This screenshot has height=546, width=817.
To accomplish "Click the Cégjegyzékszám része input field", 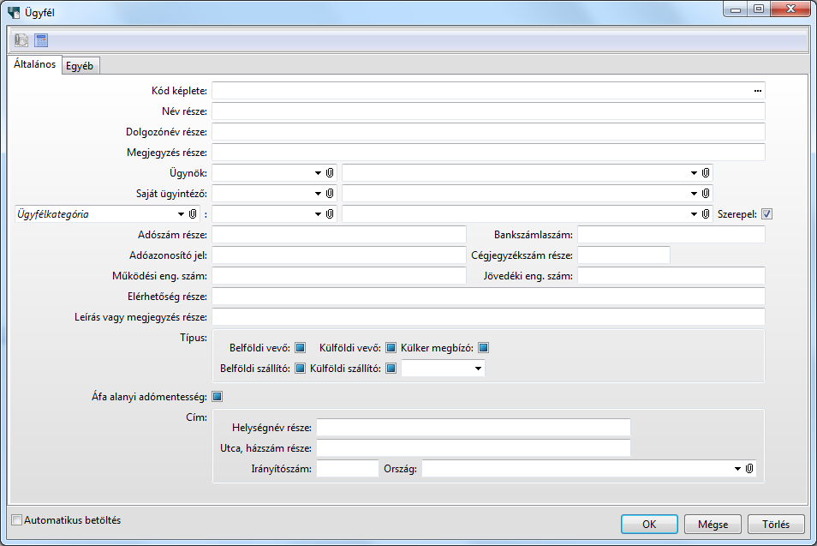I will point(623,255).
